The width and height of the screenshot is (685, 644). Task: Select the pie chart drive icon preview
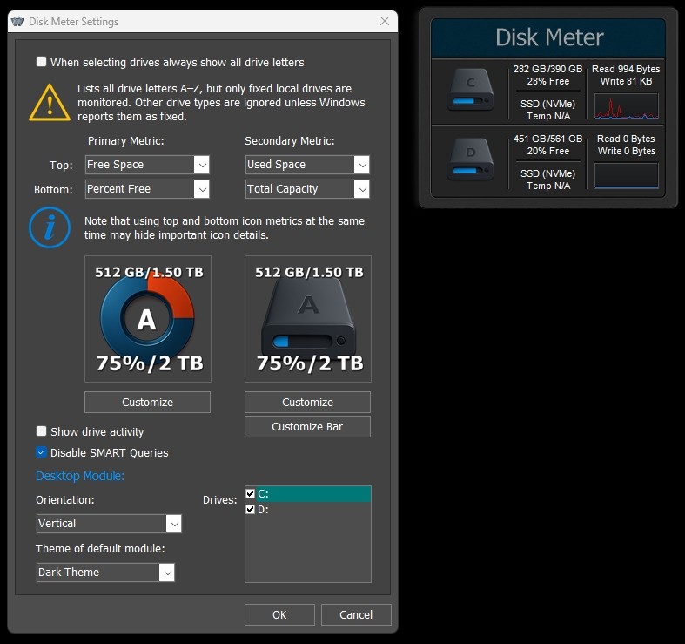tap(147, 319)
